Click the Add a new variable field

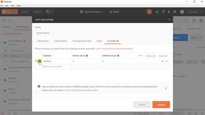coord(57,66)
